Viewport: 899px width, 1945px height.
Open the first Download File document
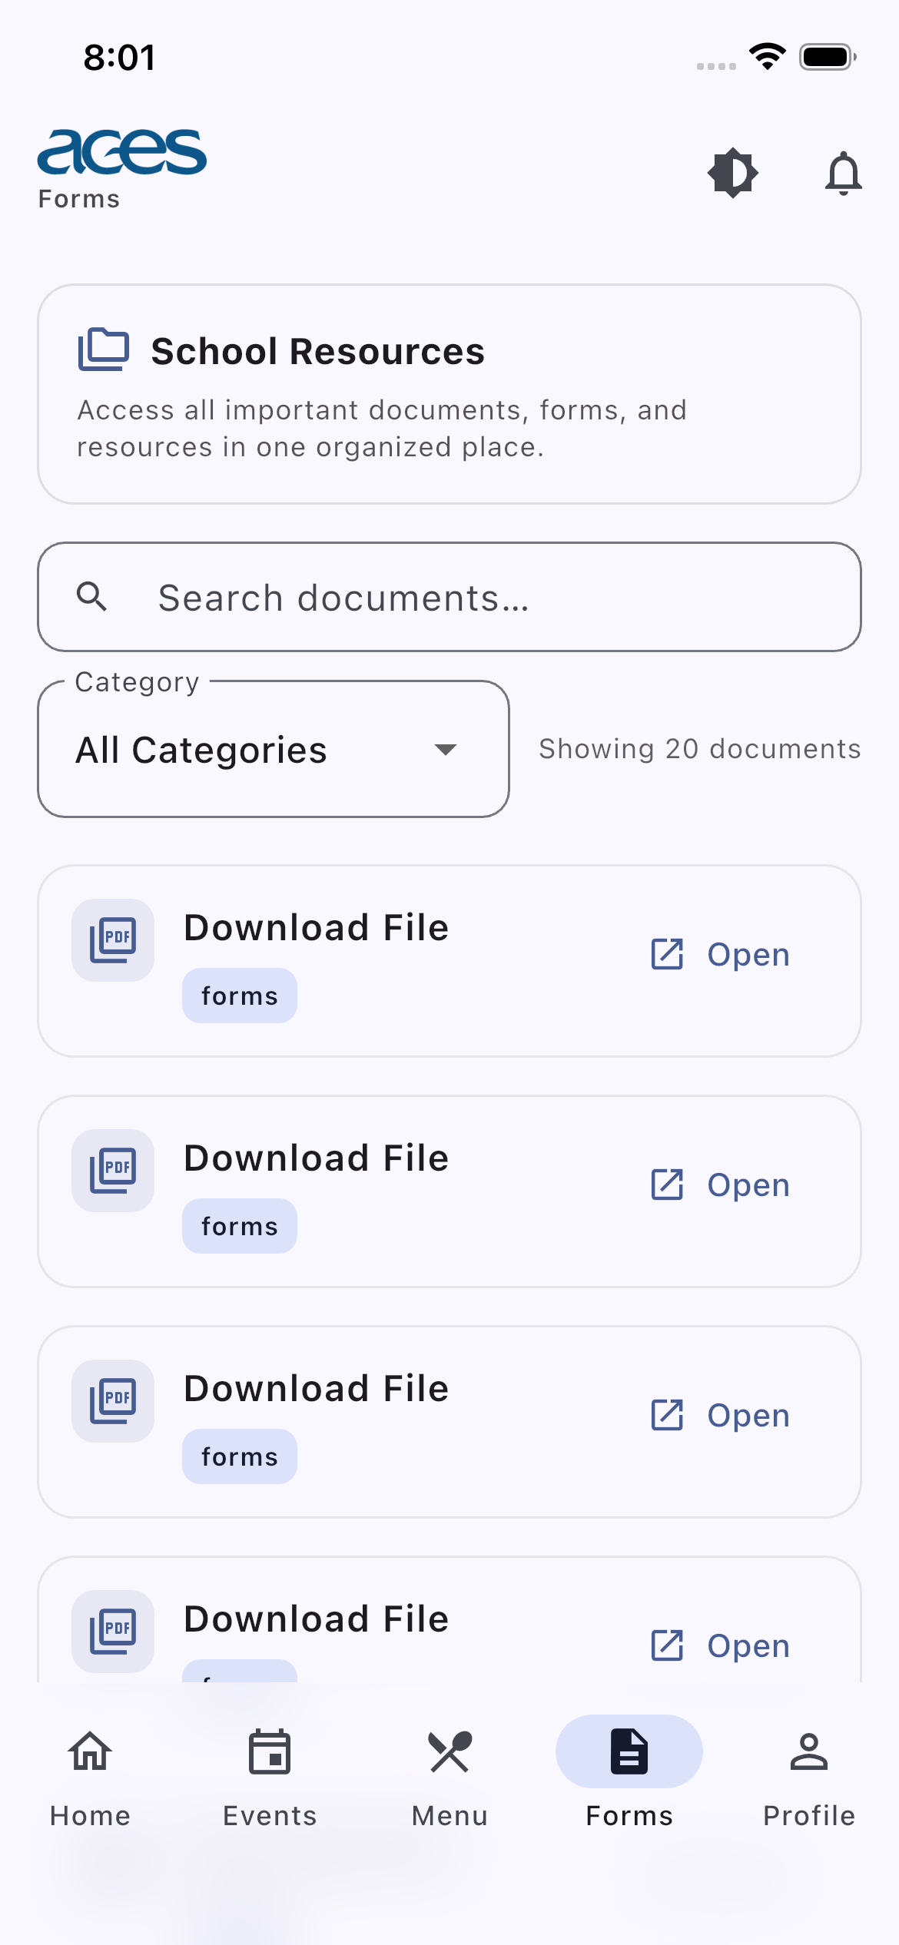pos(721,954)
